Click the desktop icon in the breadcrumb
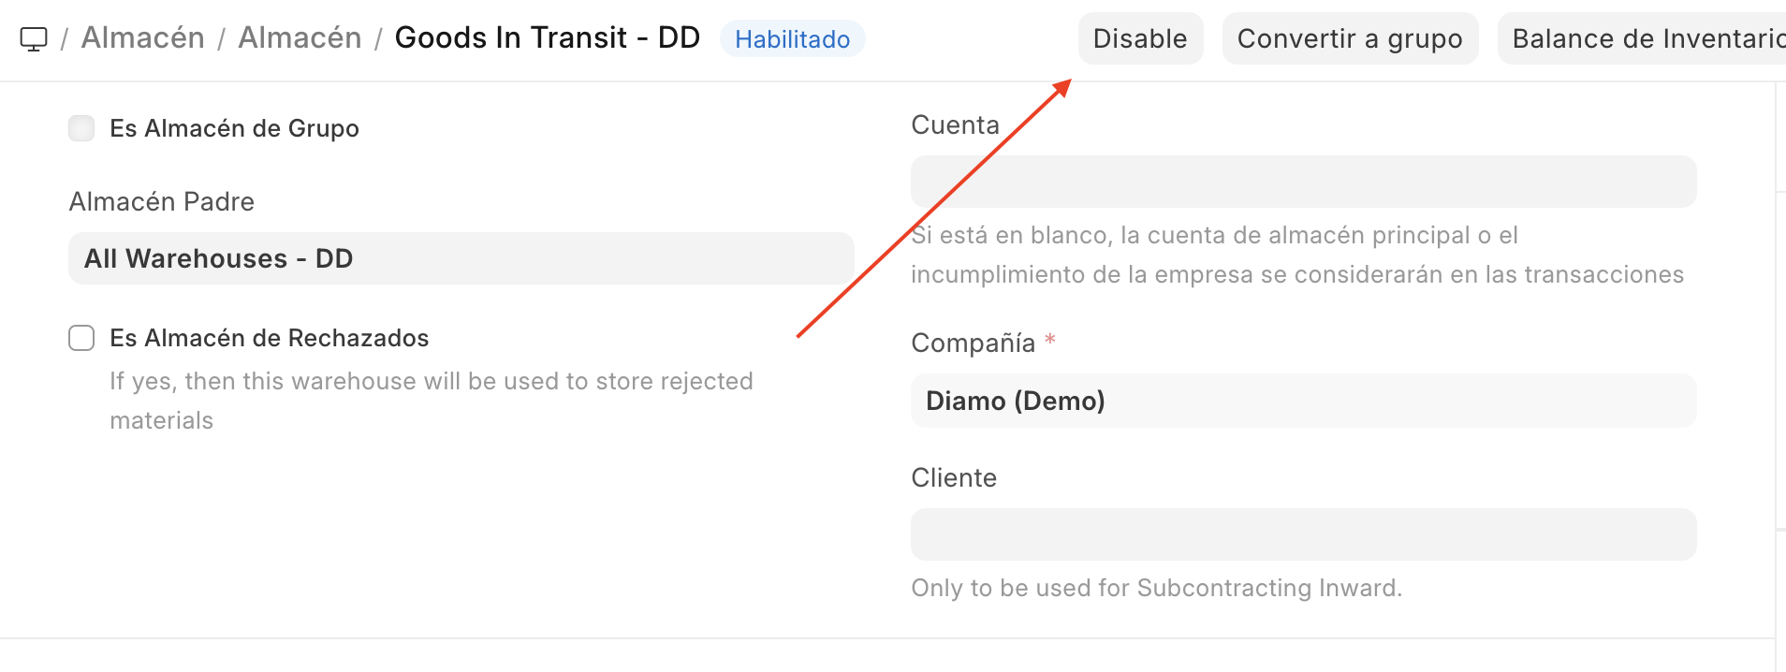 point(34,39)
